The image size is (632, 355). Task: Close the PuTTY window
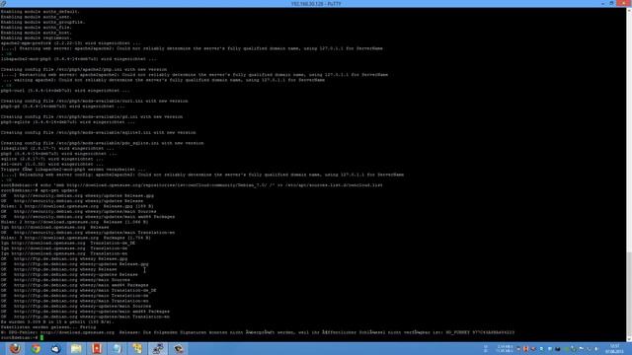pyautogui.click(x=623, y=3)
